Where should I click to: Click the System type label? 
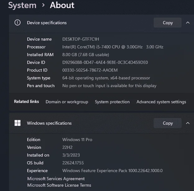[38, 78]
